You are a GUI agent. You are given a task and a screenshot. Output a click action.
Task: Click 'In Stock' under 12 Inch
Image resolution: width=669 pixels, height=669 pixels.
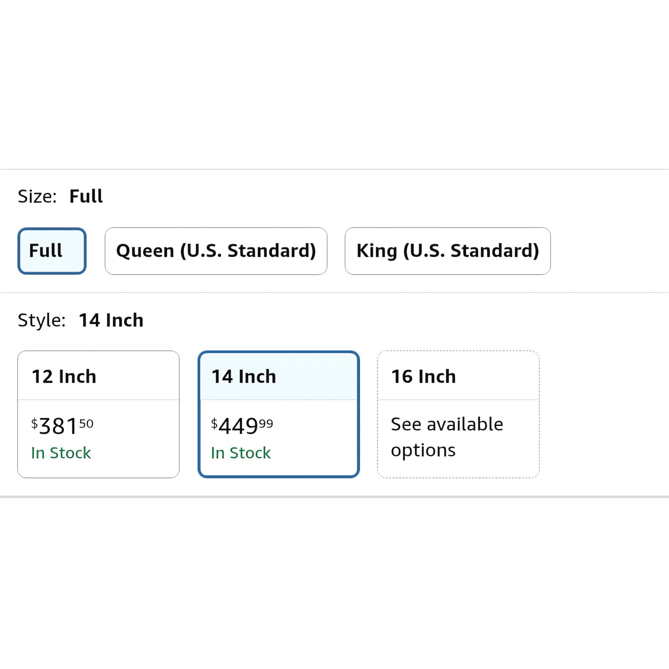(x=61, y=453)
